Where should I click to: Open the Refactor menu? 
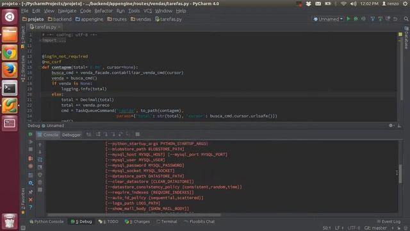tap(104, 11)
